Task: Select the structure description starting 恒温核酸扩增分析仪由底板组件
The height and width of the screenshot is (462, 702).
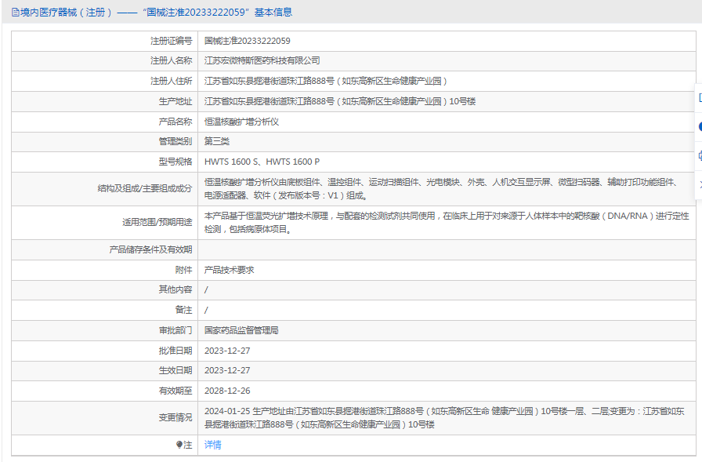Action: (x=442, y=189)
